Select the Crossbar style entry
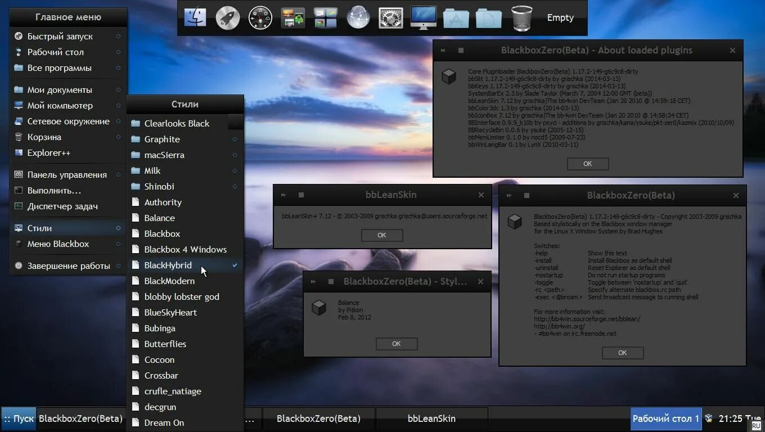Viewport: 765px width, 432px height. [x=185, y=375]
